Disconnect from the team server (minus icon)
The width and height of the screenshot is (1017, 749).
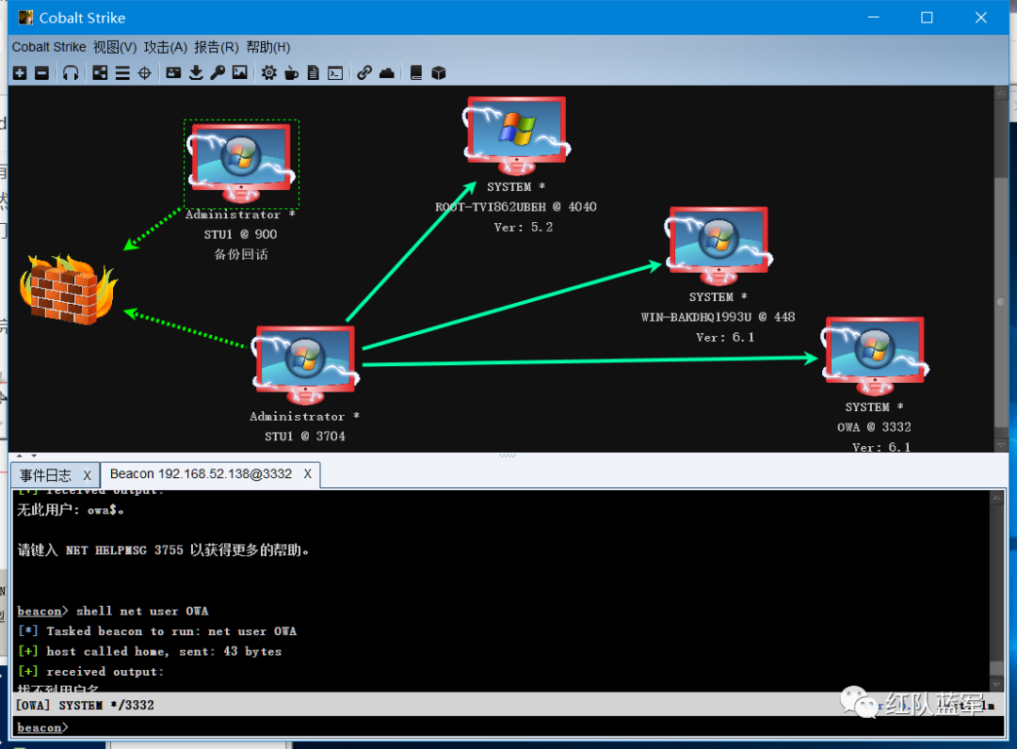[41, 73]
